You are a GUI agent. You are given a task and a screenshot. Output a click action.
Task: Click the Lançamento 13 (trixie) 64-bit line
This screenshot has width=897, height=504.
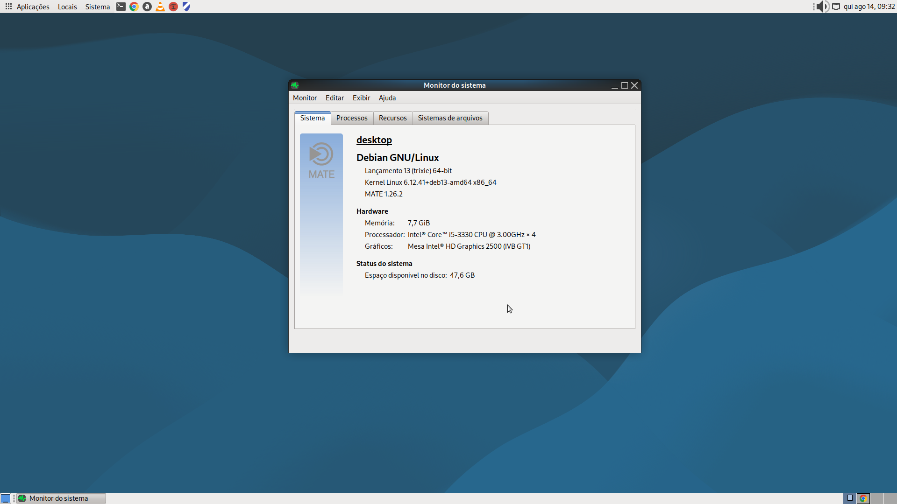(x=408, y=171)
